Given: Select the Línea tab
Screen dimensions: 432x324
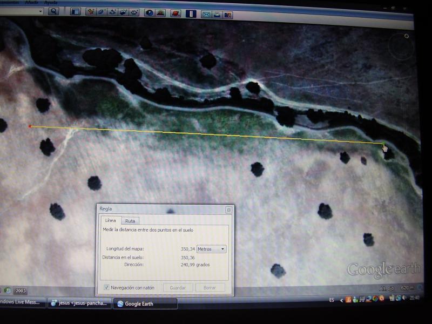Looking at the screenshot, I should coord(110,220).
